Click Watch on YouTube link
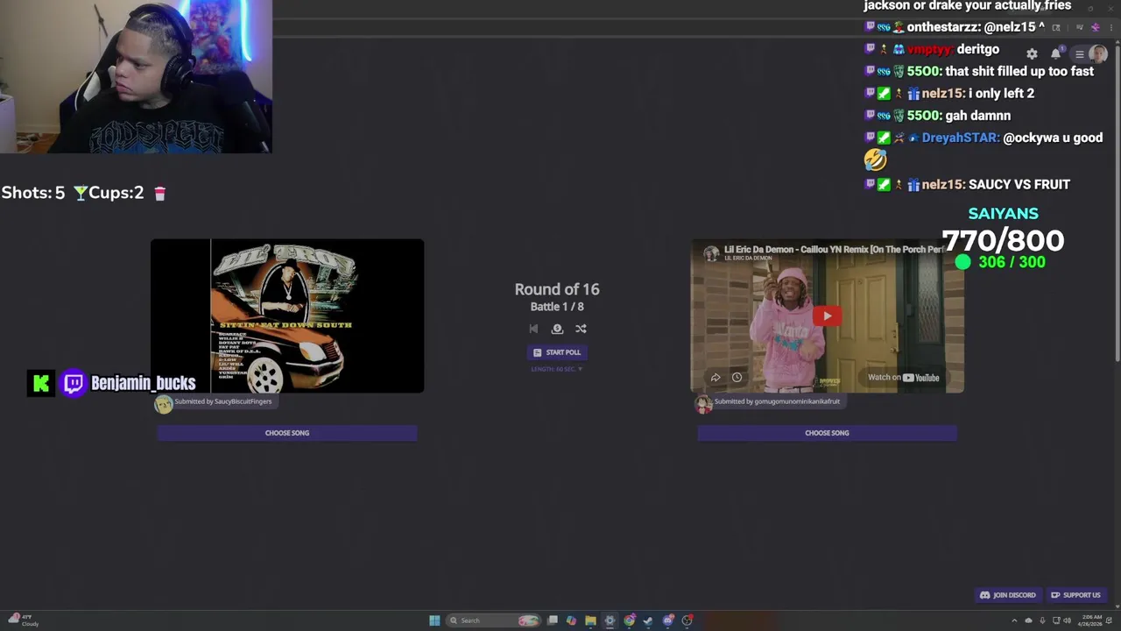1121x631 pixels. pyautogui.click(x=904, y=378)
